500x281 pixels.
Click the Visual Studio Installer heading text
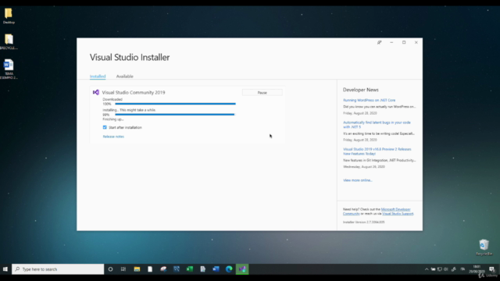coord(130,57)
